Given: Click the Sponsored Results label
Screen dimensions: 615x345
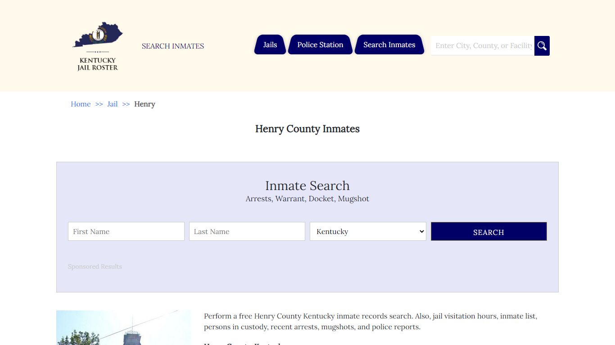Looking at the screenshot, I should 95,266.
